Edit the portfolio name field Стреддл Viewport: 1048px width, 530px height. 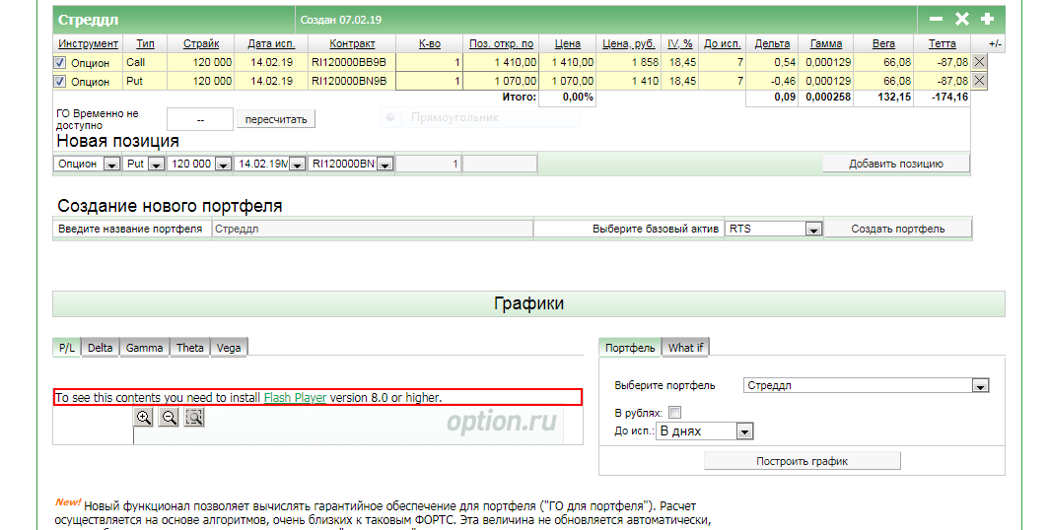coord(373,229)
